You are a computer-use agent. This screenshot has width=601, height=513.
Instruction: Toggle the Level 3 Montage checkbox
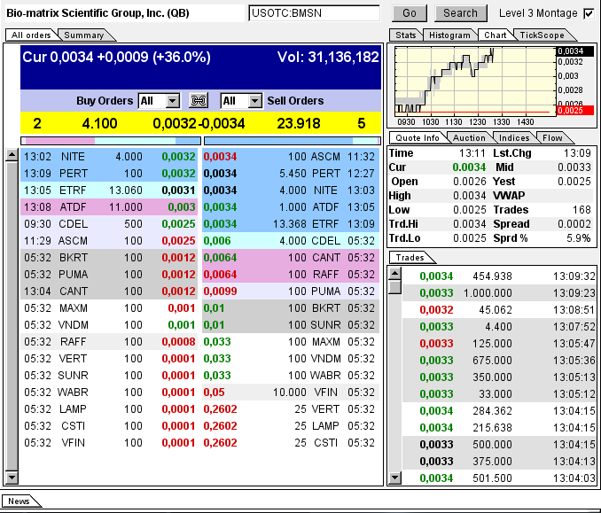589,14
